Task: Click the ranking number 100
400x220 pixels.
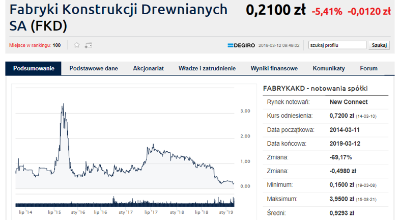Action: (56, 45)
